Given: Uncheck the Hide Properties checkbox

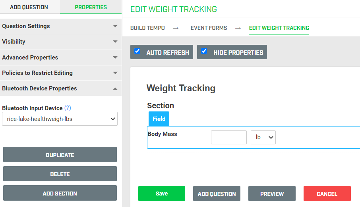Looking at the screenshot, I should point(204,51).
